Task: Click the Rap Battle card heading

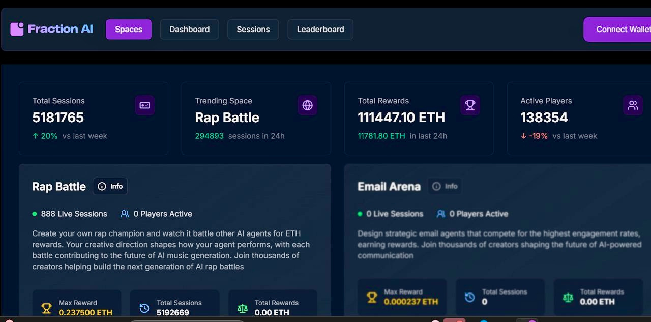Action: pyautogui.click(x=59, y=187)
